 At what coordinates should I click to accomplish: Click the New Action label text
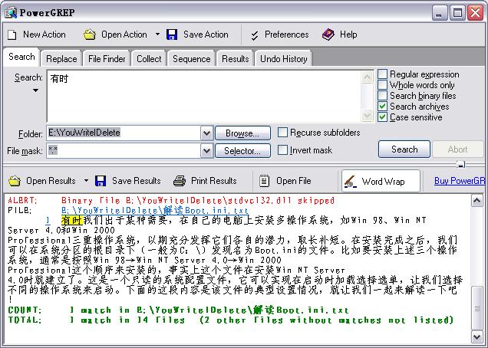[45, 34]
